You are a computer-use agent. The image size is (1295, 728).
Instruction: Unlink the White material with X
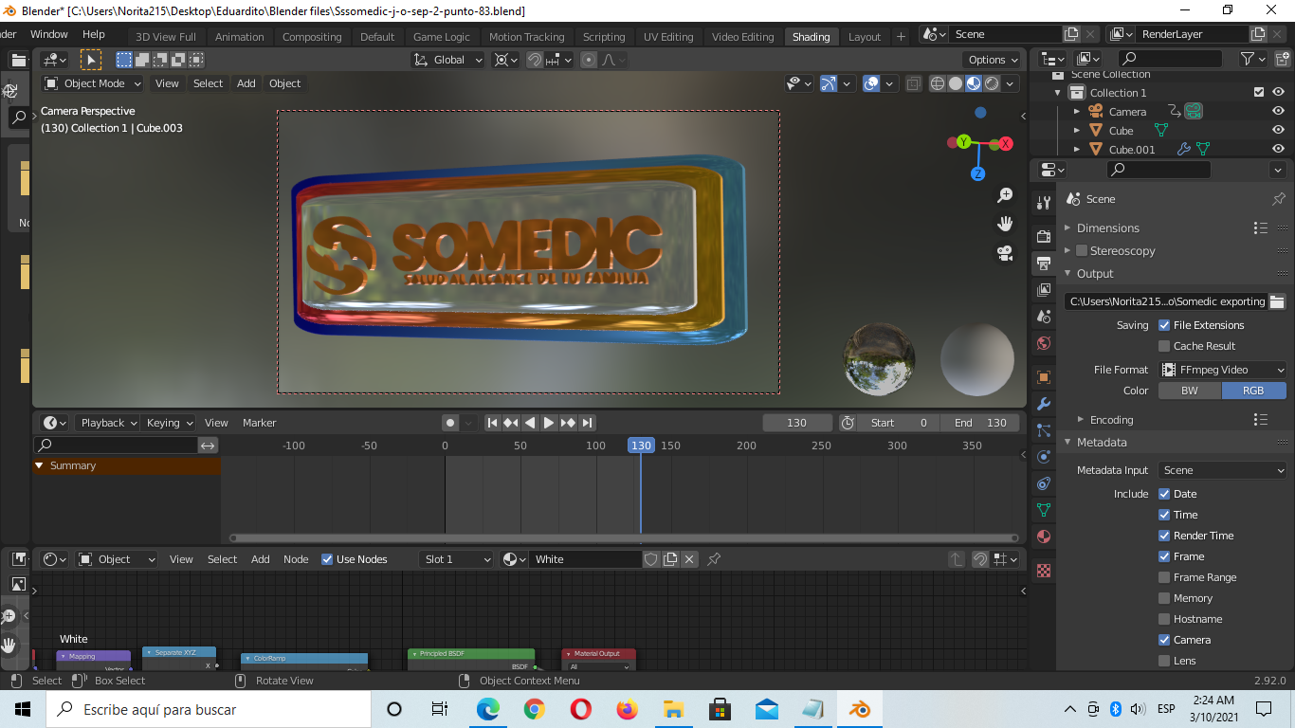coord(689,559)
